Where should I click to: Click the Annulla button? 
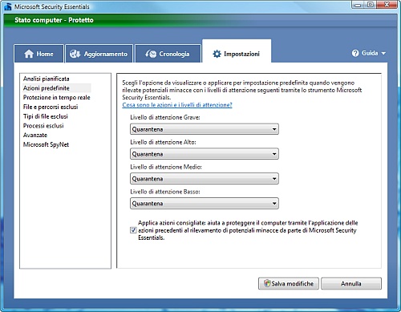coord(351,283)
